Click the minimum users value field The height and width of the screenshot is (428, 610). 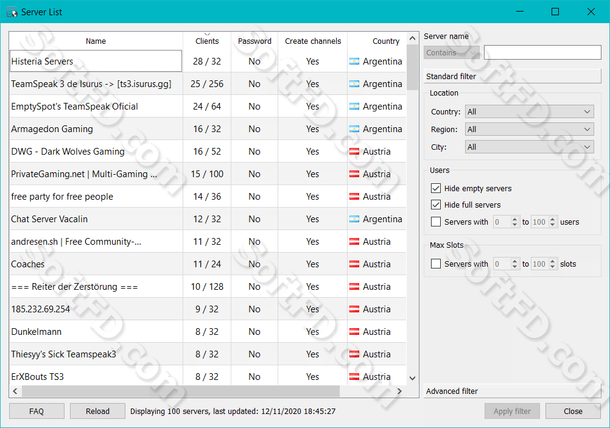click(502, 222)
